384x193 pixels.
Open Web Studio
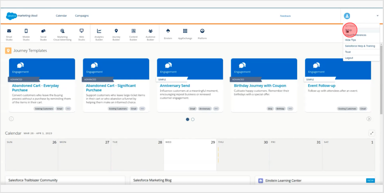point(81,34)
